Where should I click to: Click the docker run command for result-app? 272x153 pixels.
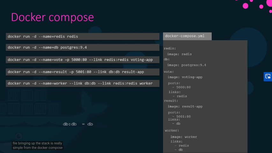[83, 72]
